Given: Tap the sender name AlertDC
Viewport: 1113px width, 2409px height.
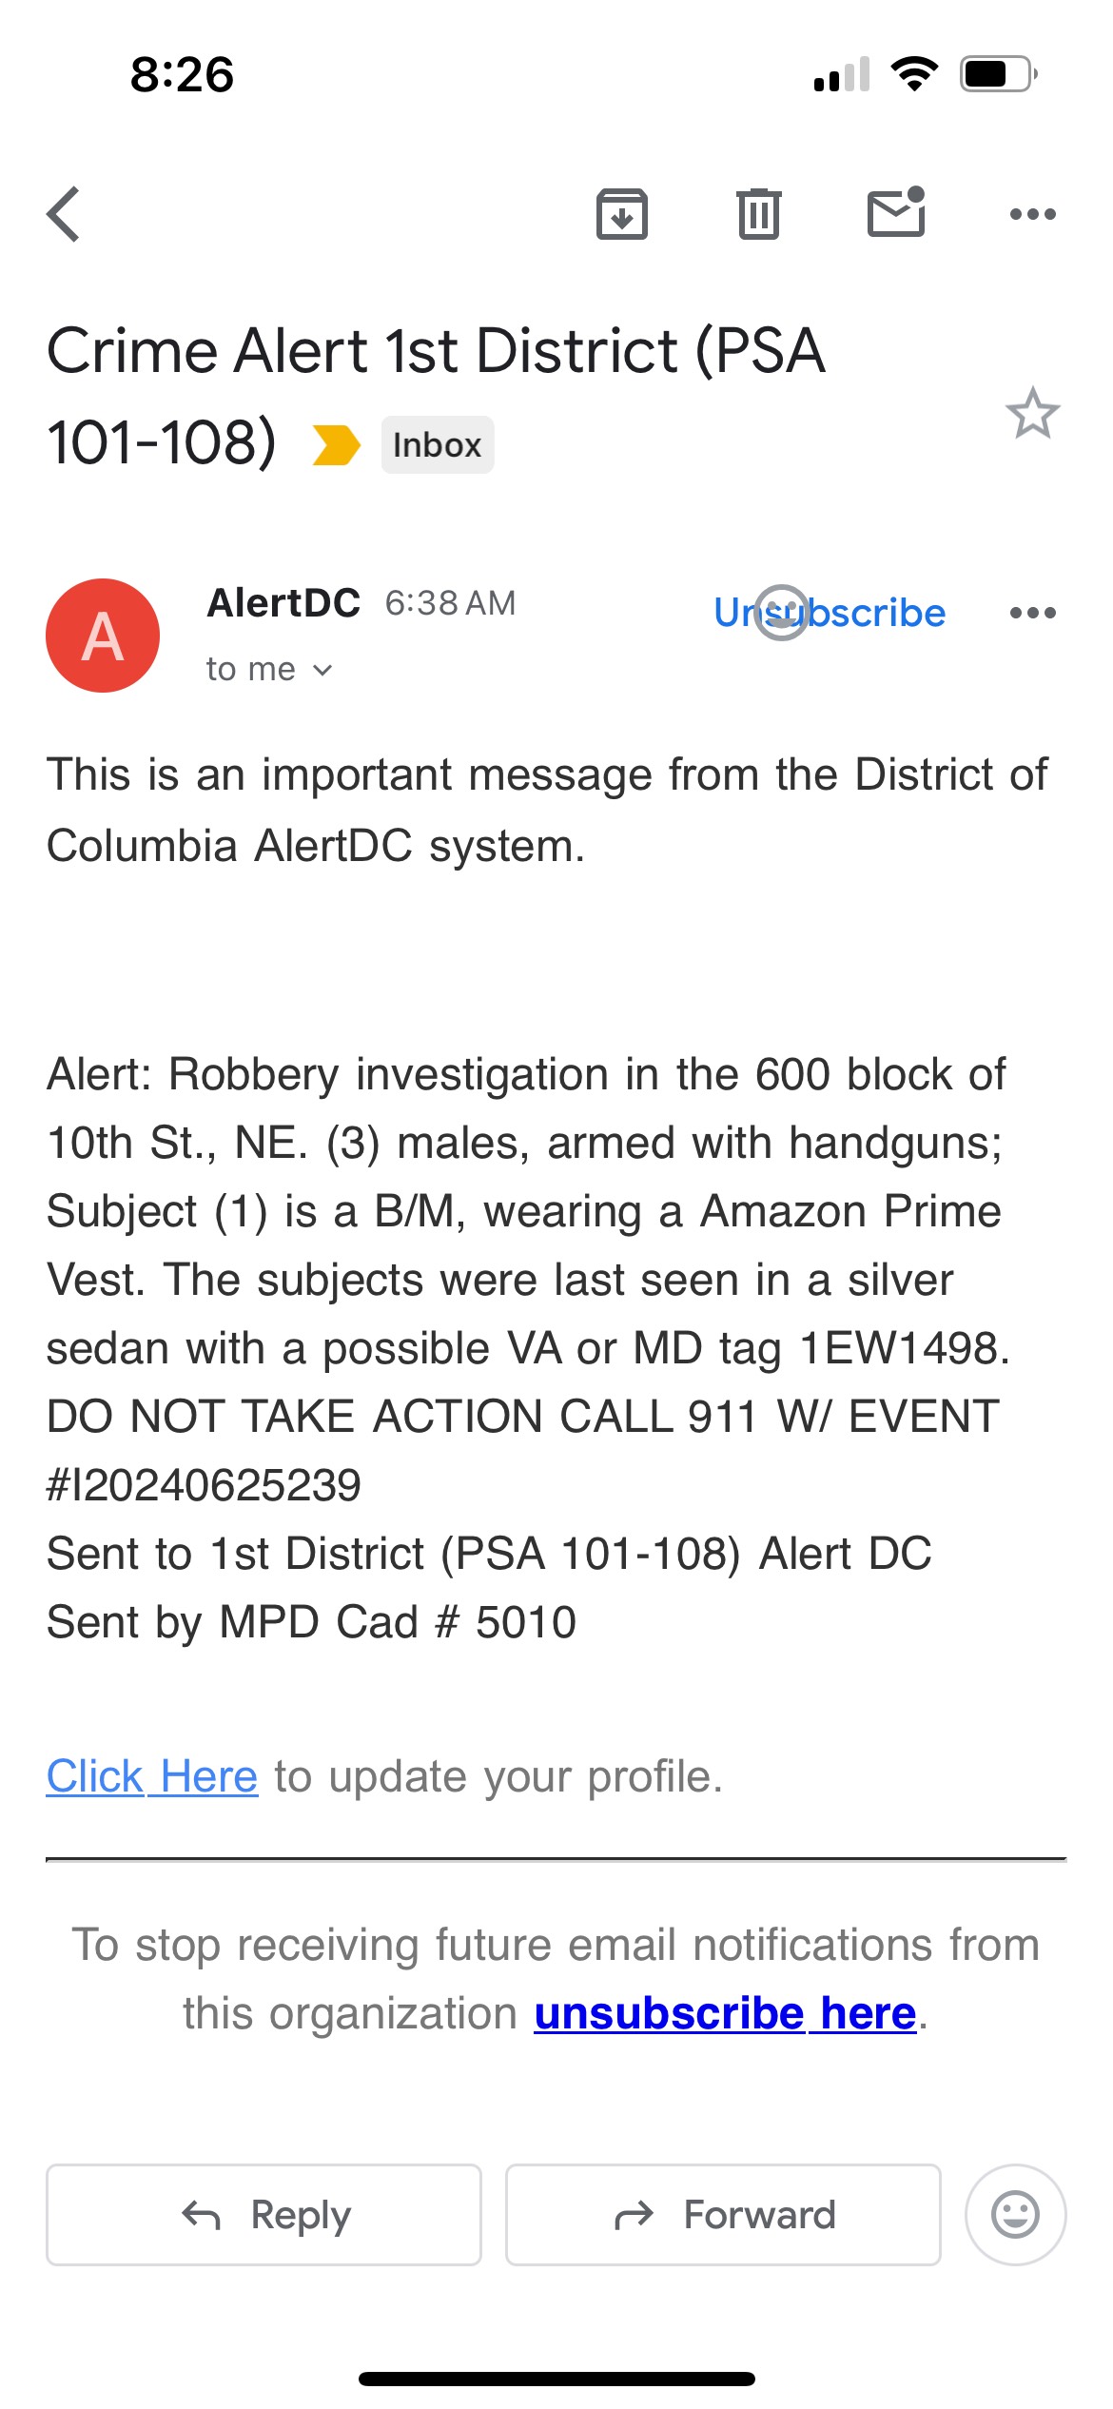Looking at the screenshot, I should (x=283, y=603).
